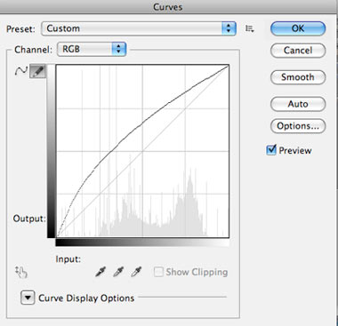Image resolution: width=338 pixels, height=326 pixels.
Task: Click the horizontal input gradient bar
Action: pyautogui.click(x=142, y=243)
